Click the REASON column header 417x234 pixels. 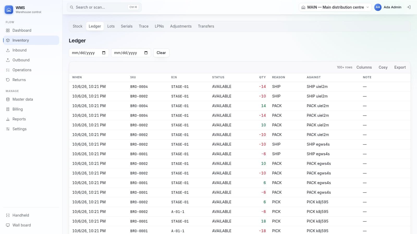pyautogui.click(x=278, y=77)
